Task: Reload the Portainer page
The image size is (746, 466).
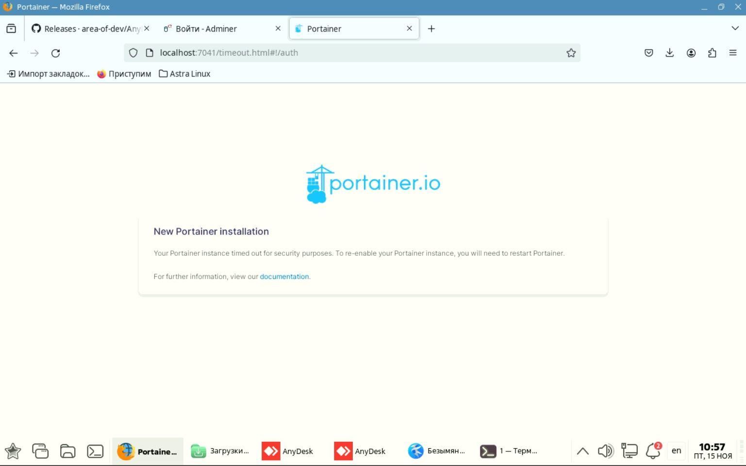Action: (55, 53)
